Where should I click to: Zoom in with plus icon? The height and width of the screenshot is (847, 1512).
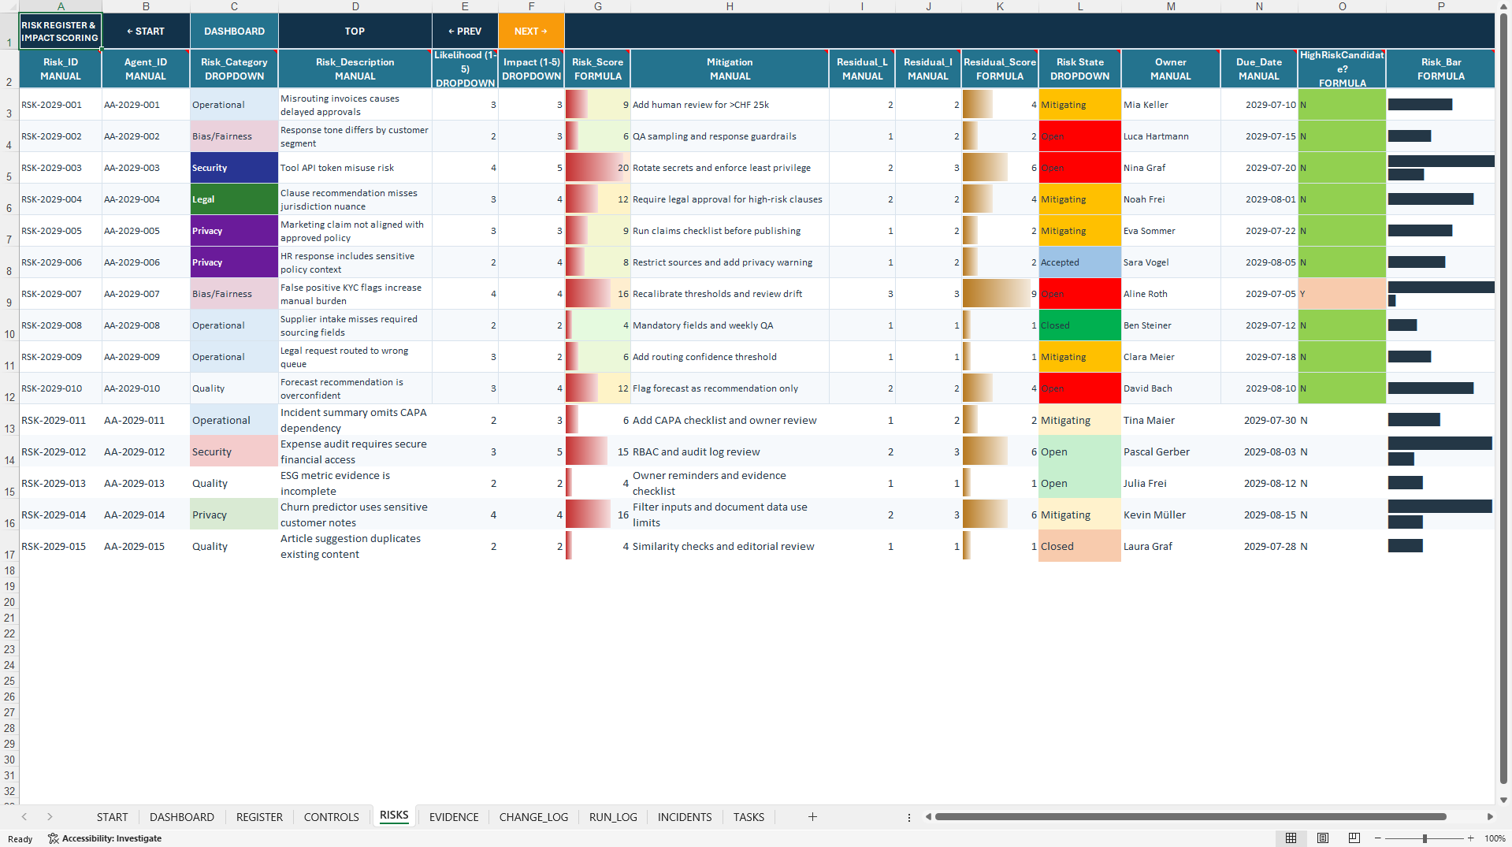[1471, 838]
